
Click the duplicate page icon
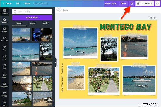coord(150,18)
